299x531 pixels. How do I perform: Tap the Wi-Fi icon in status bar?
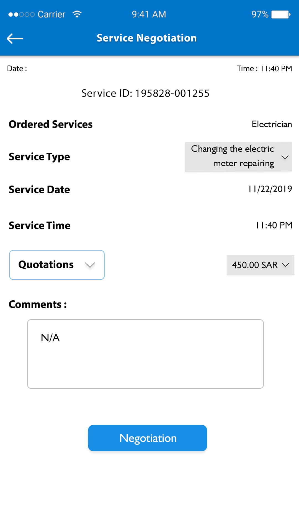(77, 14)
